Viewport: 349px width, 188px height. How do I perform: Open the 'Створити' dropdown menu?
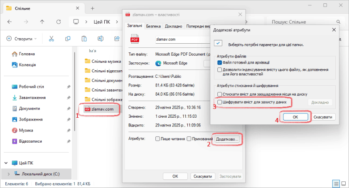coord(22,39)
